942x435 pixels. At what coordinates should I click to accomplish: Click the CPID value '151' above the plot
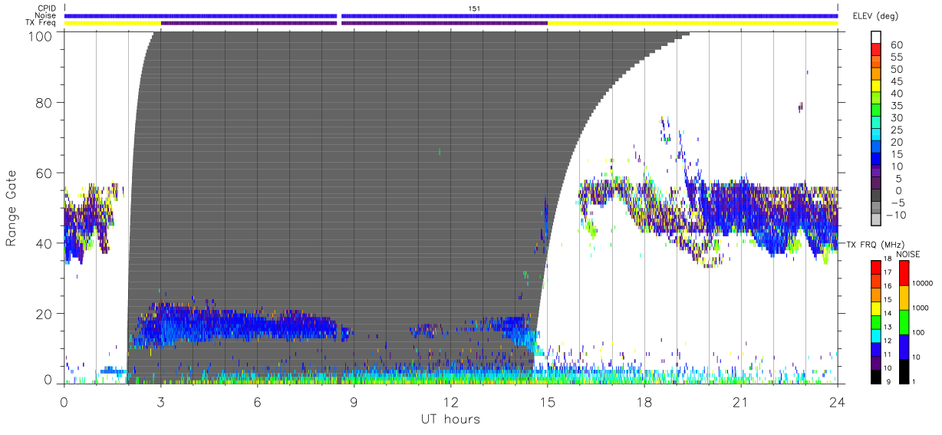(x=474, y=8)
